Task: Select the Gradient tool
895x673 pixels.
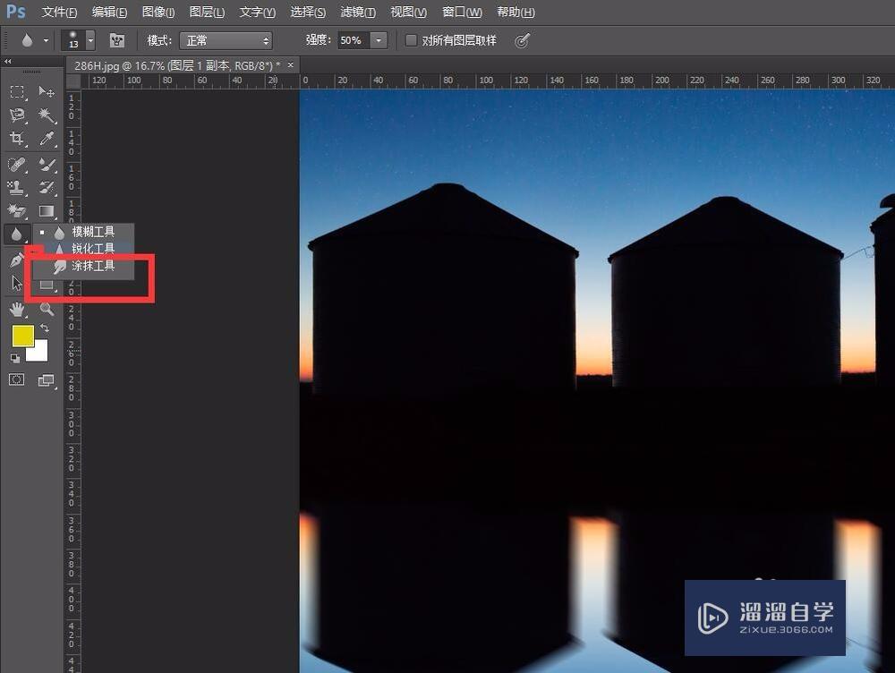Action: point(47,211)
